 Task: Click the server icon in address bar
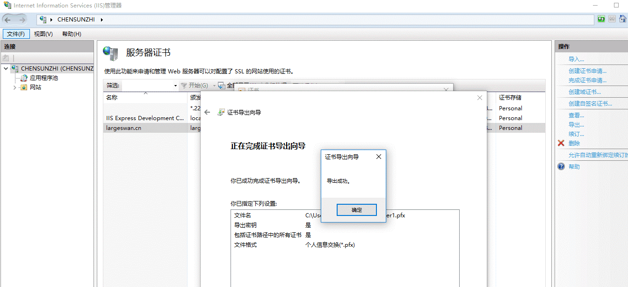[43, 20]
